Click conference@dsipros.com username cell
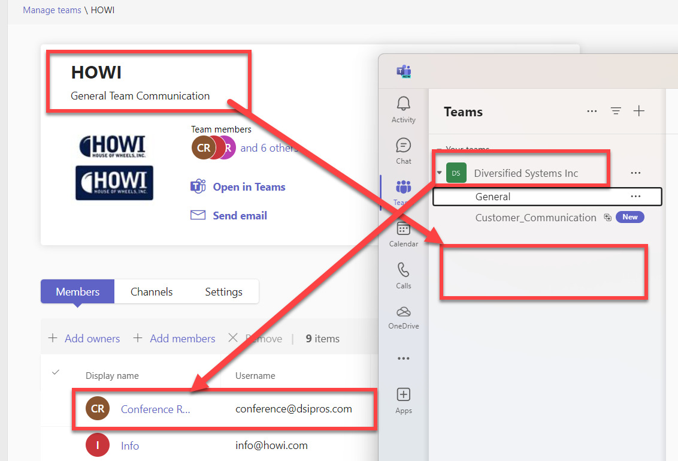Screen dimensions: 678x461 pyautogui.click(x=293, y=409)
